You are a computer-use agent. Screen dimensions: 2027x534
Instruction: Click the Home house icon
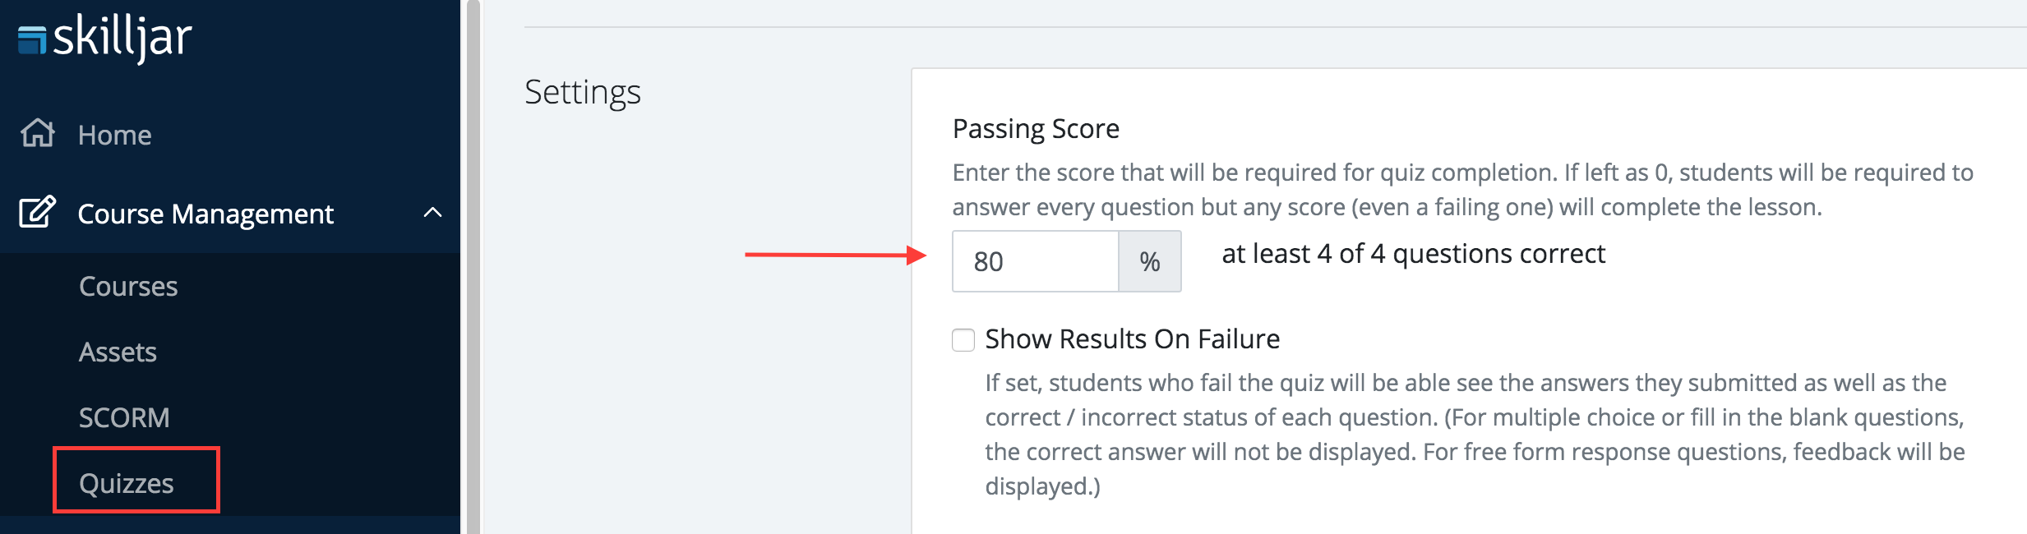(x=38, y=133)
